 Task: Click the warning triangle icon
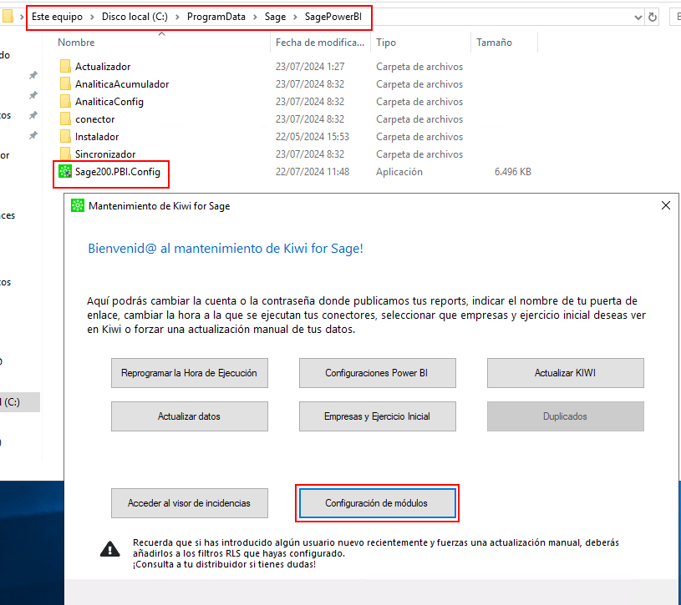110,549
